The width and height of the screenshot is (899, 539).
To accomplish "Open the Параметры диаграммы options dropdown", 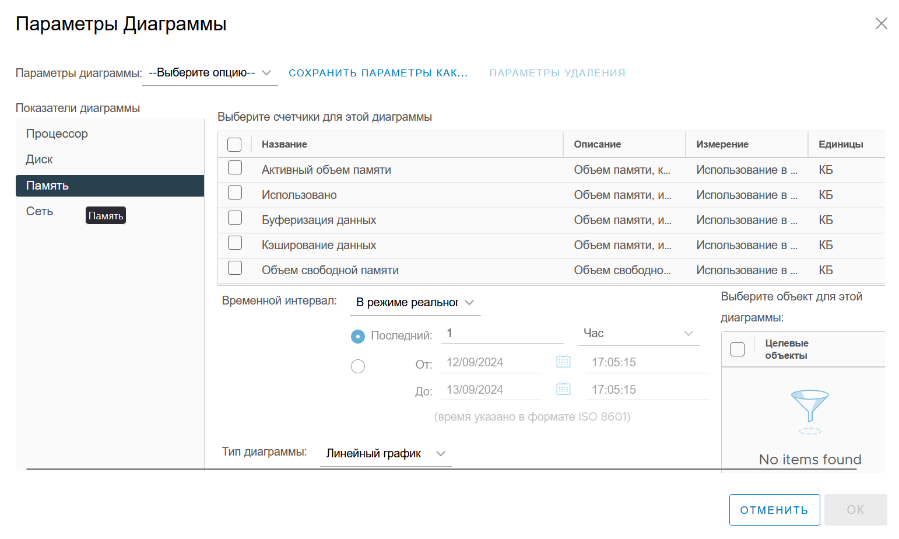I will tap(210, 73).
